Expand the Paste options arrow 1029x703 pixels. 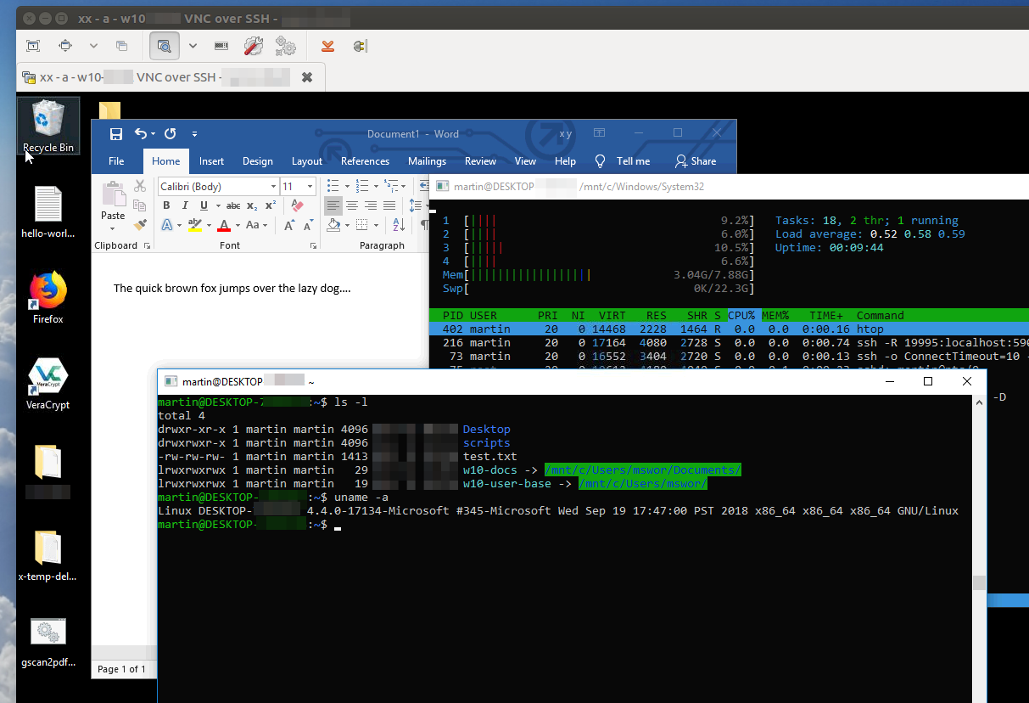pos(113,228)
